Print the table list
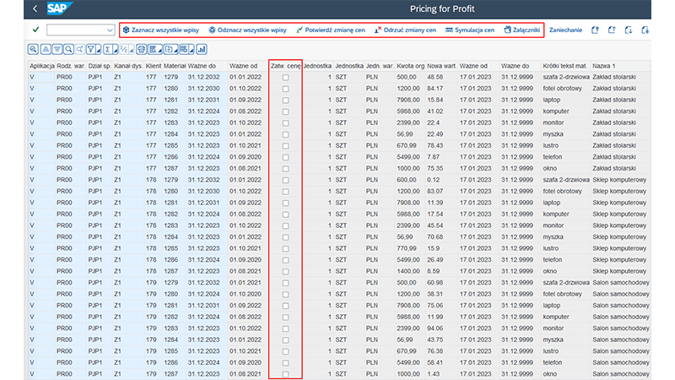 (141, 49)
